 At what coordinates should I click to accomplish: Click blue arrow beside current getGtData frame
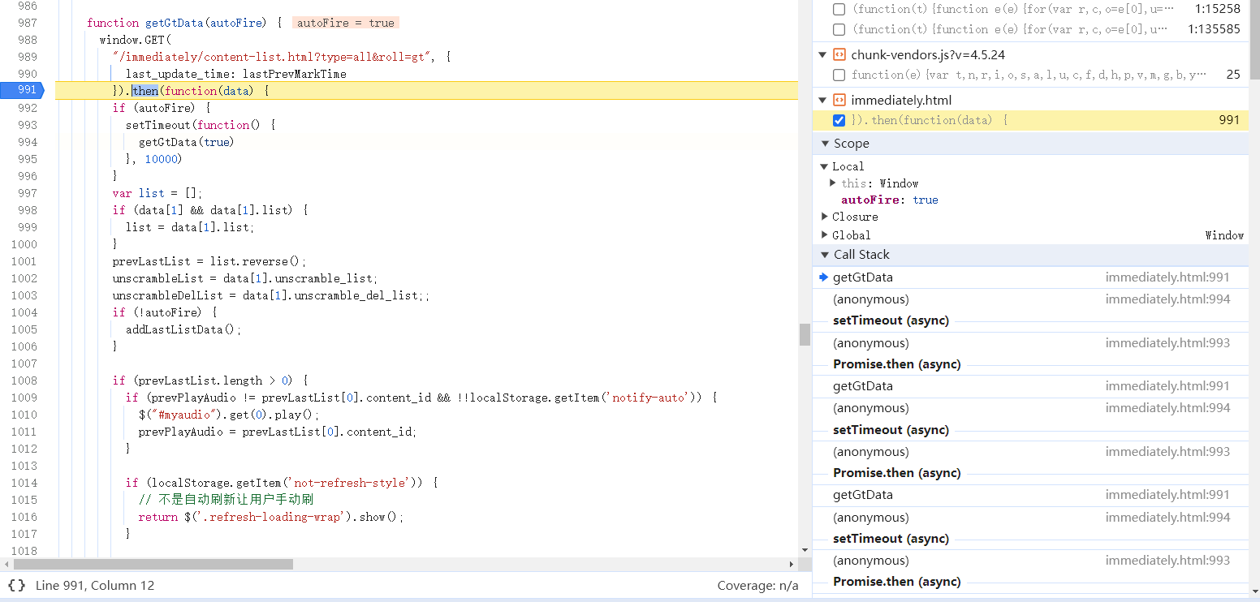coord(823,277)
